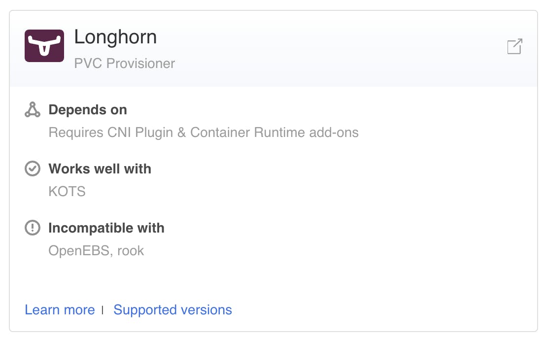Image resolution: width=545 pixels, height=338 pixels.
Task: Click the Incompatible with exclamation icon
Action: point(33,228)
